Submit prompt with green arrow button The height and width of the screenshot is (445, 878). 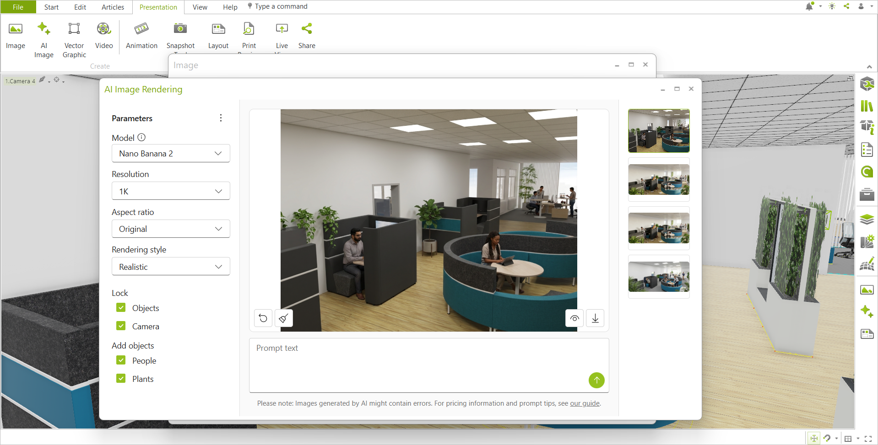coord(596,380)
